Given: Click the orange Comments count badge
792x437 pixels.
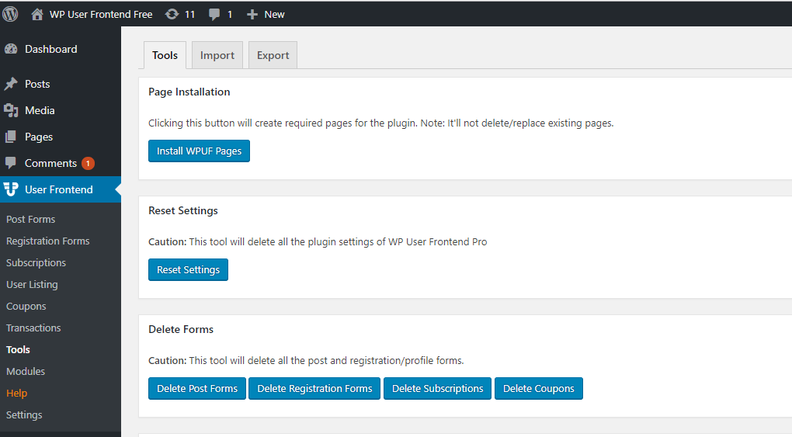Looking at the screenshot, I should 88,163.
